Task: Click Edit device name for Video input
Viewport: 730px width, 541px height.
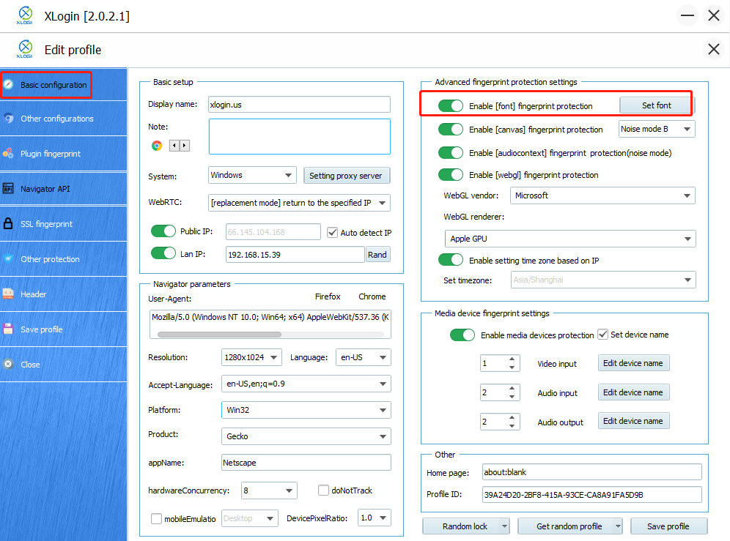Action: pyautogui.click(x=633, y=363)
